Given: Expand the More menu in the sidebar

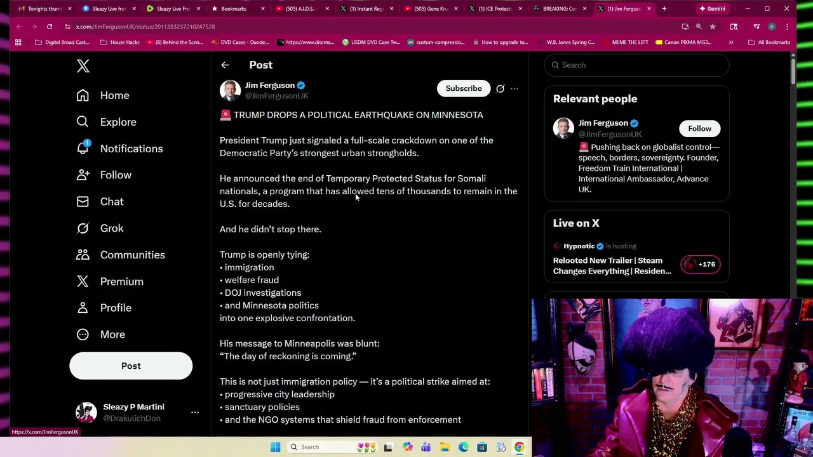Looking at the screenshot, I should [100, 334].
